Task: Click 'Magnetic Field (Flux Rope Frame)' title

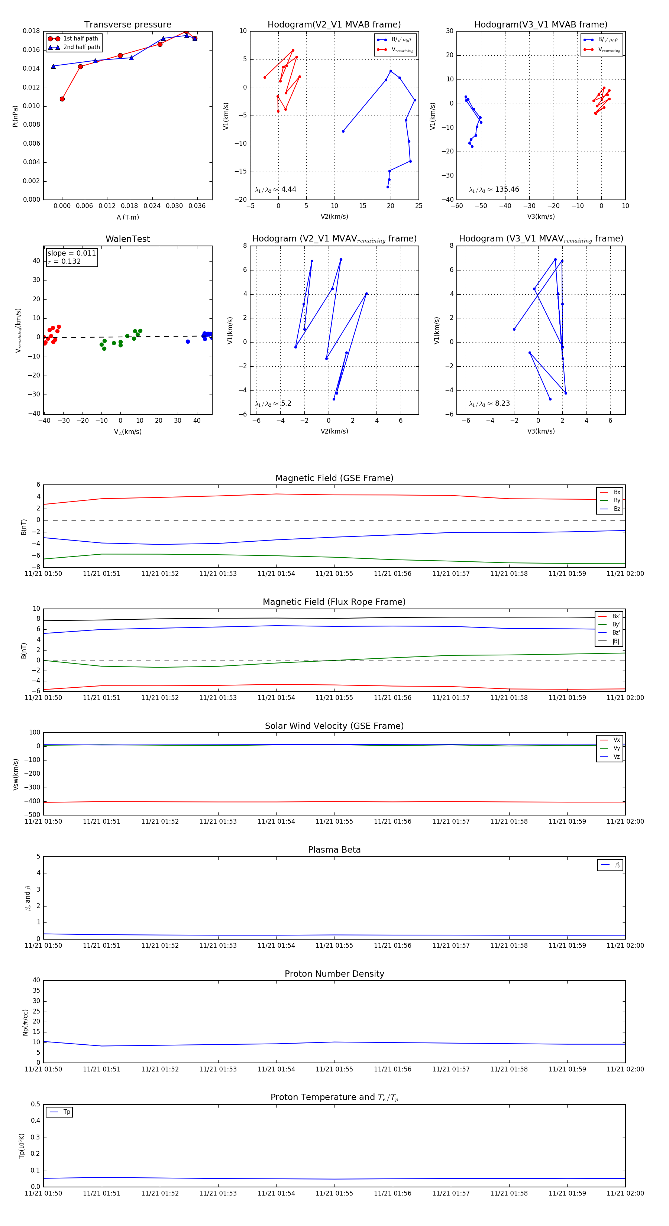Action: [x=334, y=602]
